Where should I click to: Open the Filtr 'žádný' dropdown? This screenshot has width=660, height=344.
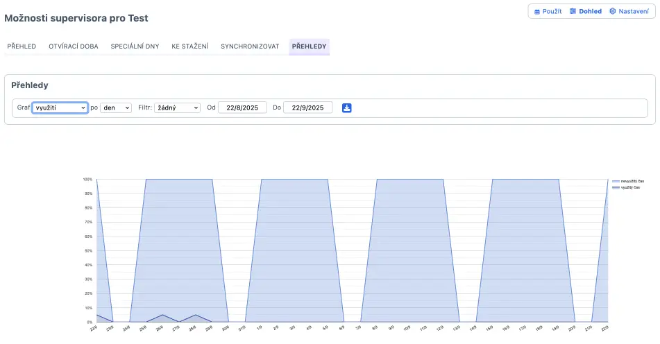point(177,108)
